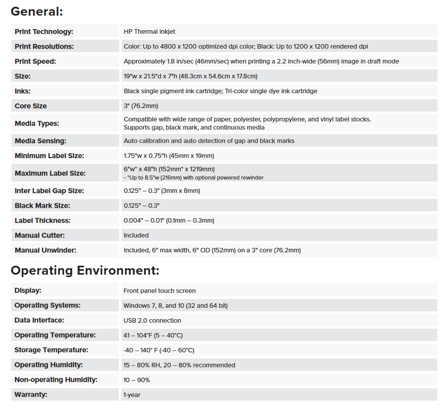The height and width of the screenshot is (408, 447).
Task: Click the General section heading
Action: (37, 12)
